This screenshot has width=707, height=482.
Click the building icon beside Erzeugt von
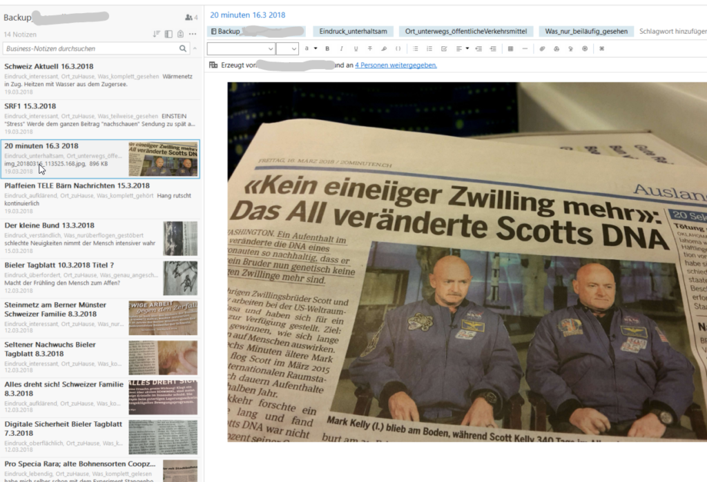(213, 65)
